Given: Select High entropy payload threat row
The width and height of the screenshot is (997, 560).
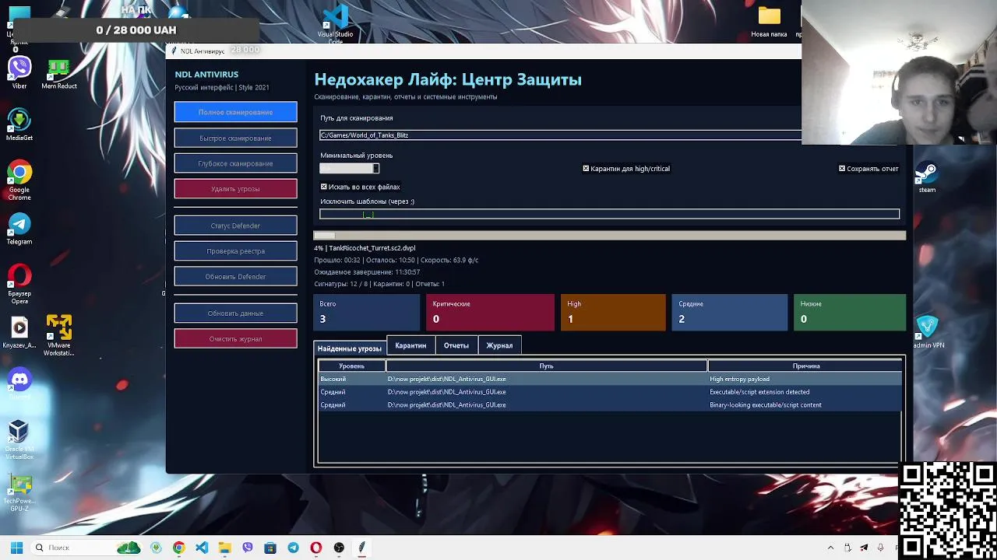Looking at the screenshot, I should tap(610, 379).
